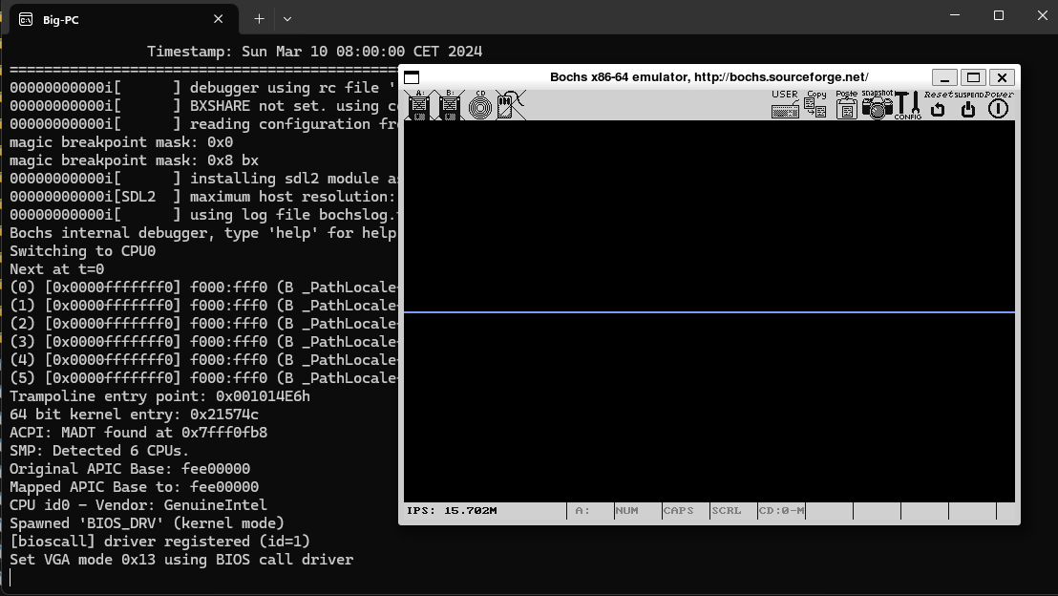Close the Big-PC terminal tab

coord(218,19)
